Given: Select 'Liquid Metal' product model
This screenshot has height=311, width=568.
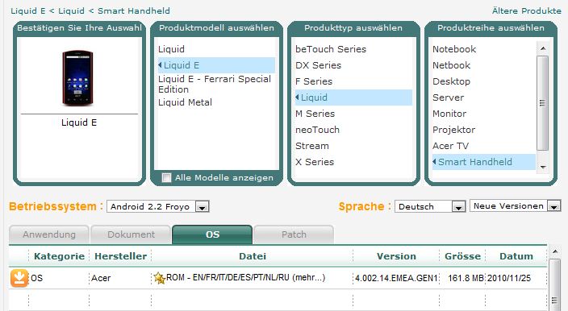Looking at the screenshot, I should 185,102.
